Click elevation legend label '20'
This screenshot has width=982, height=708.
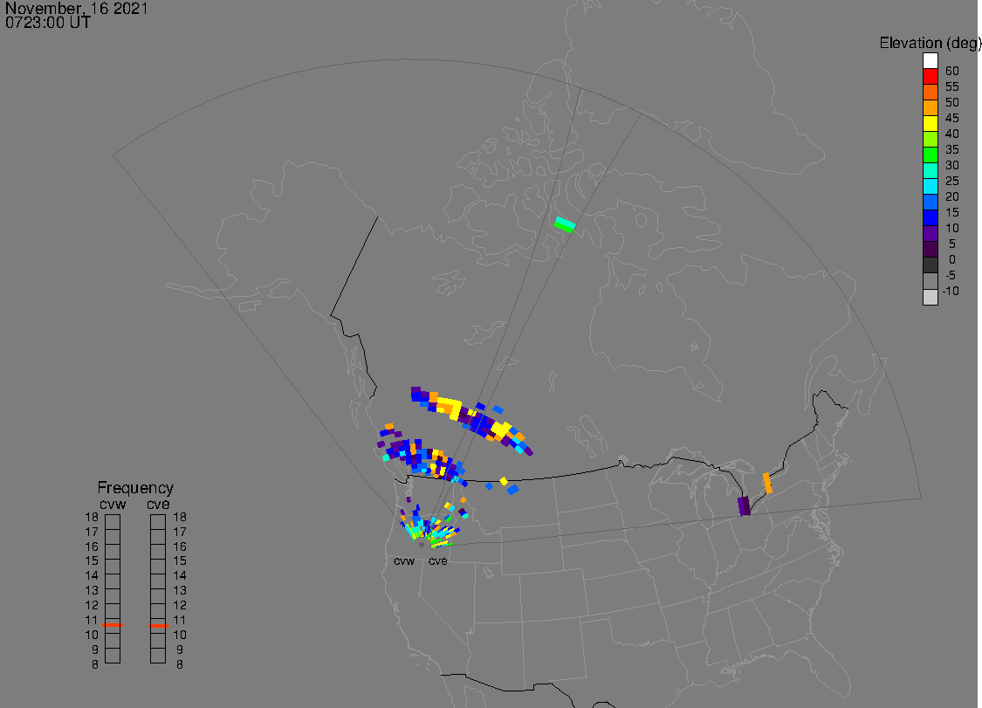pyautogui.click(x=952, y=196)
